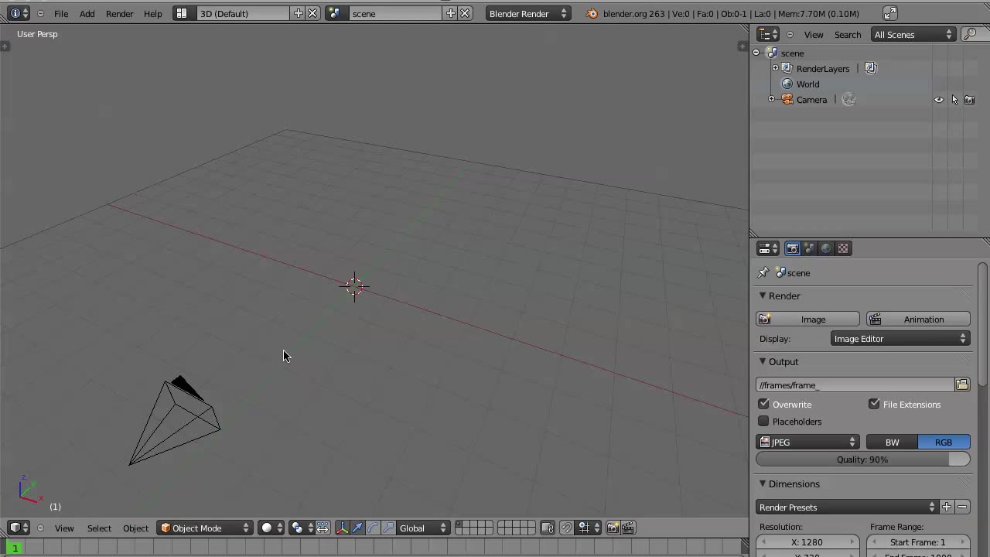Screen dimensions: 990x557
Task: Click the camera data icon beside Camera
Action: (x=848, y=99)
